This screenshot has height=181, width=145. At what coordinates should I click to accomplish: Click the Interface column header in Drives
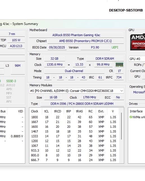pos(136,111)
